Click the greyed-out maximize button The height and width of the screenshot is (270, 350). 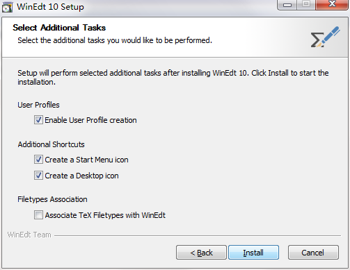[306, 5]
